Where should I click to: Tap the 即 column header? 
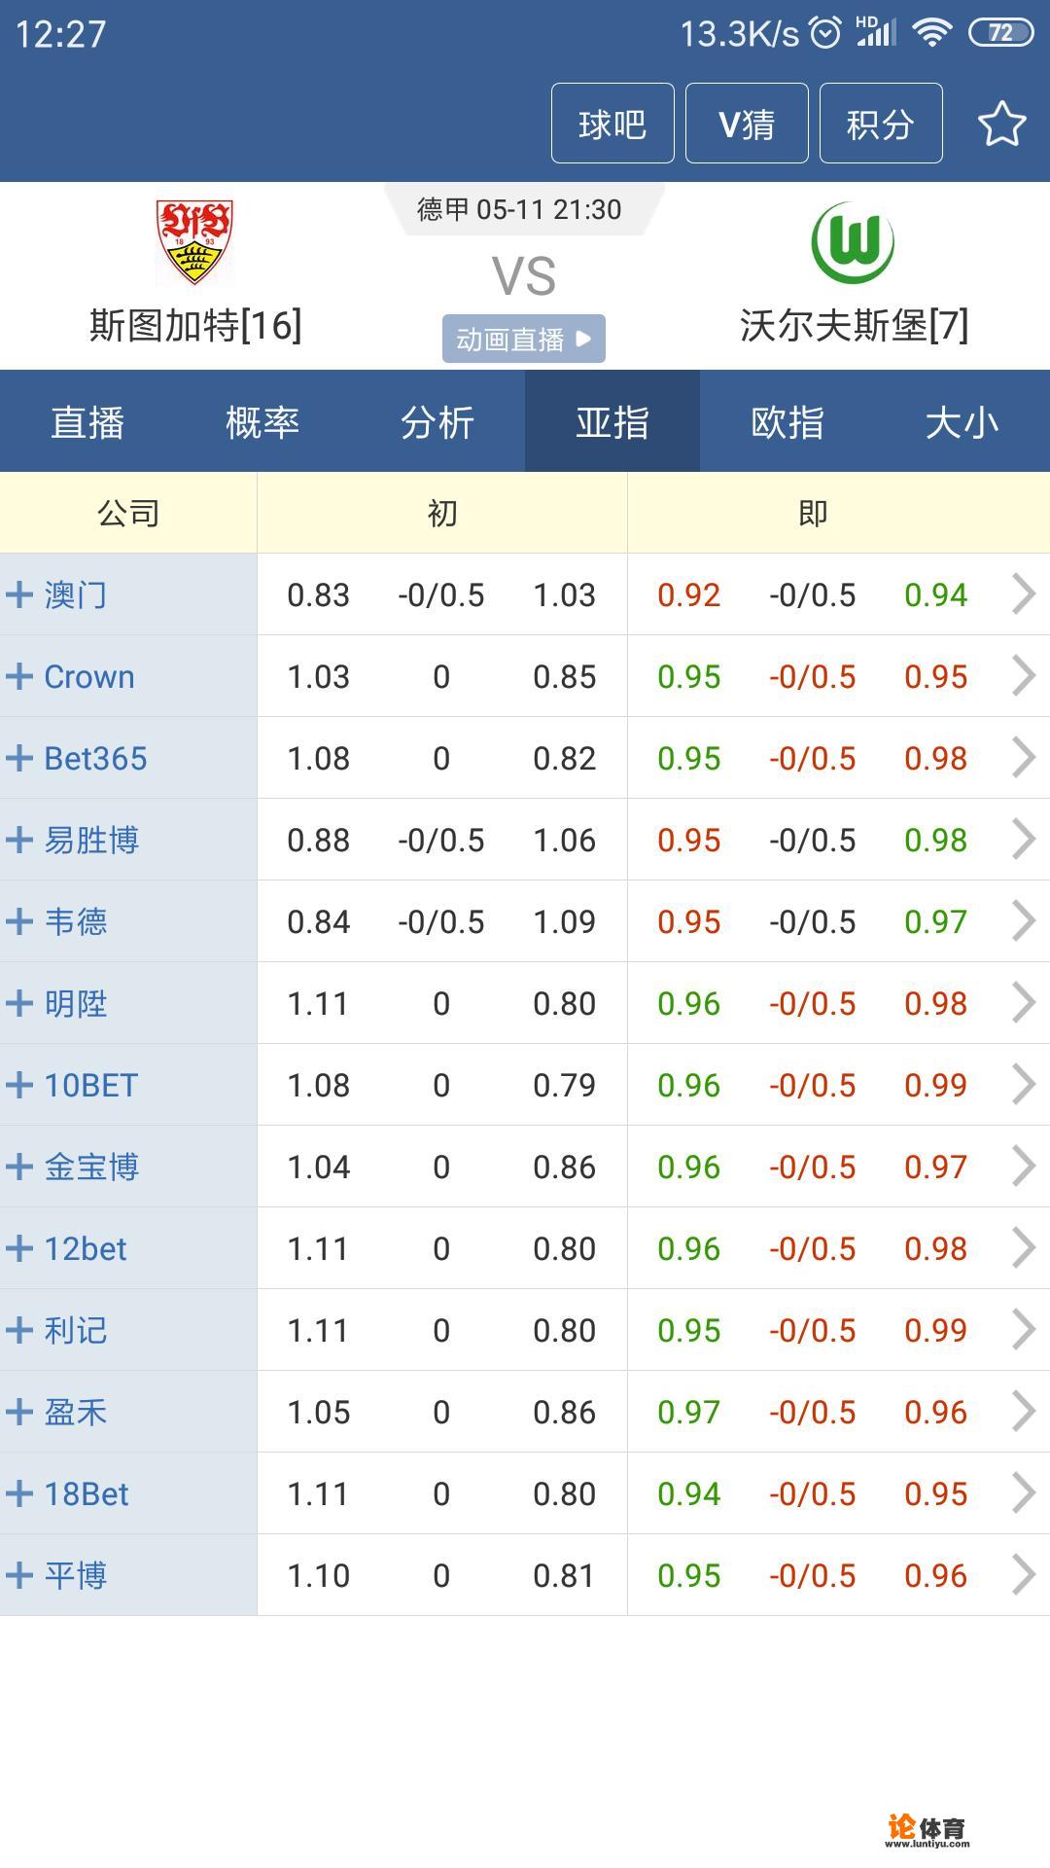[813, 513]
